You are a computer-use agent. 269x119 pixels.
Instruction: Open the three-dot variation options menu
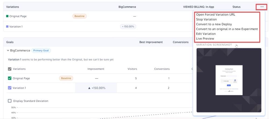pos(262,7)
